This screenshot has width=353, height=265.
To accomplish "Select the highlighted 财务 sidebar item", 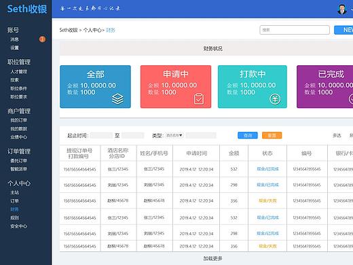I will pyautogui.click(x=14, y=209).
